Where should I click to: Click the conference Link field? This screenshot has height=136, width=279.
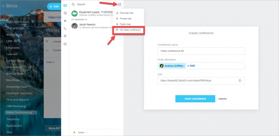tap(201, 81)
